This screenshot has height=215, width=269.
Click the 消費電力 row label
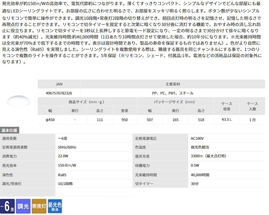pyautogui.click(x=10, y=156)
